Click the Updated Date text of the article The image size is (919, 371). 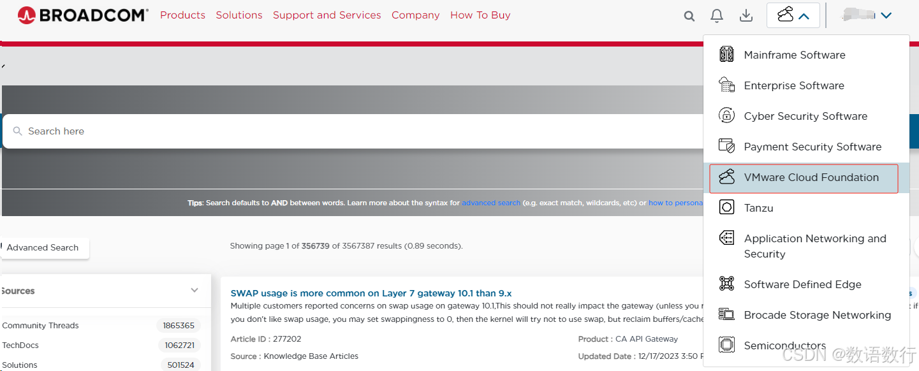pyautogui.click(x=640, y=356)
